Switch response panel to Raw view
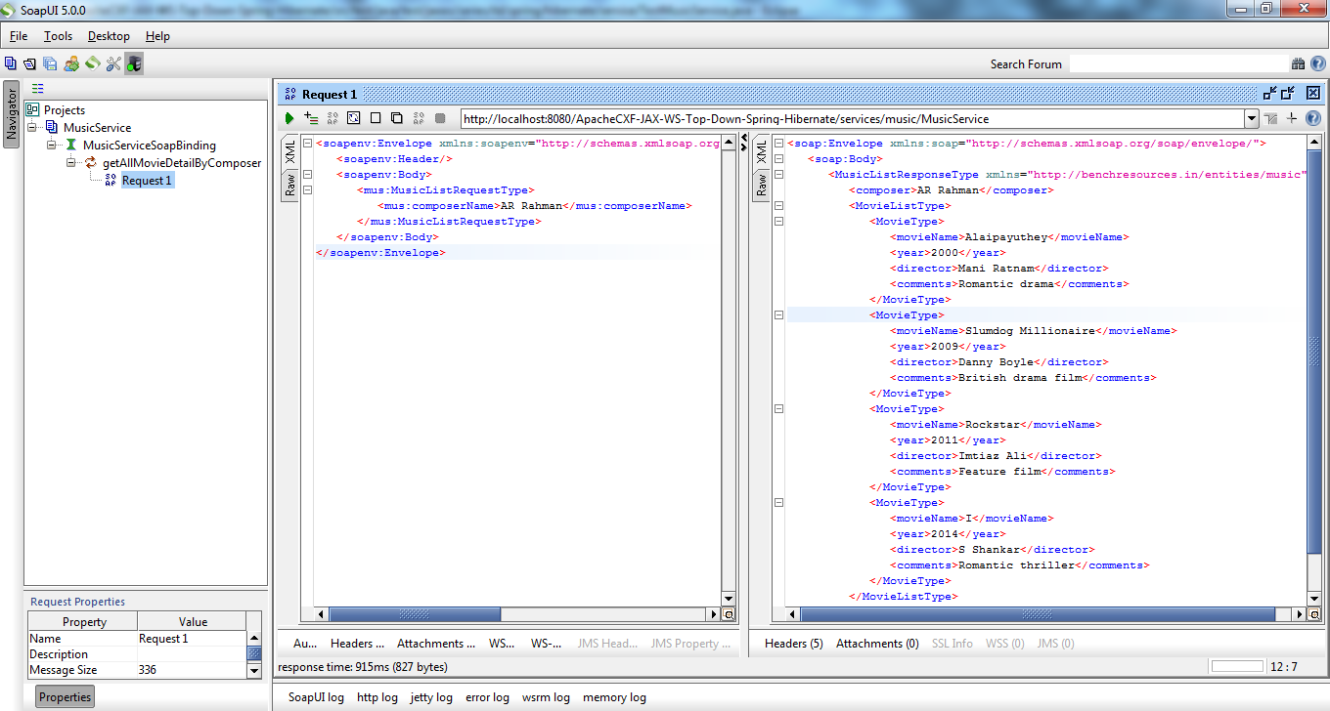The width and height of the screenshot is (1330, 711). pyautogui.click(x=762, y=184)
